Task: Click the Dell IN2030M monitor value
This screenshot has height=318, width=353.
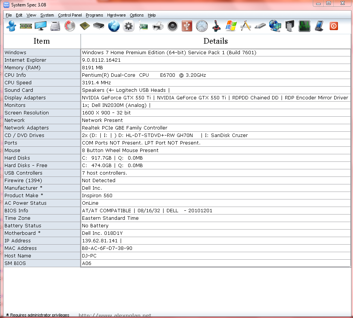Action: (116, 105)
